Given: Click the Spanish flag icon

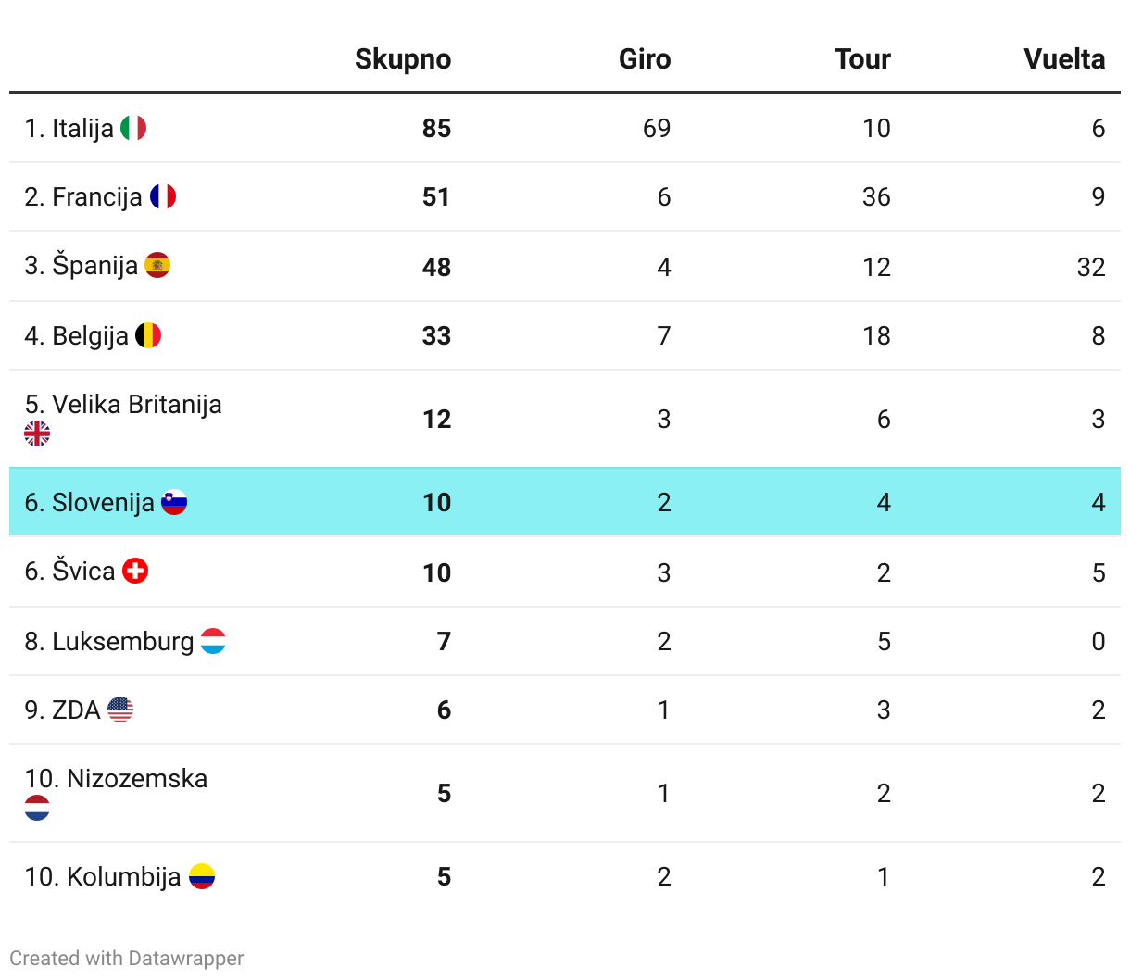Looking at the screenshot, I should (157, 266).
